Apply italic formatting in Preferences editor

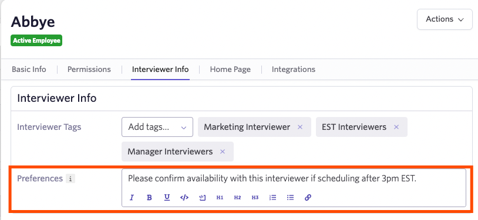point(132,198)
